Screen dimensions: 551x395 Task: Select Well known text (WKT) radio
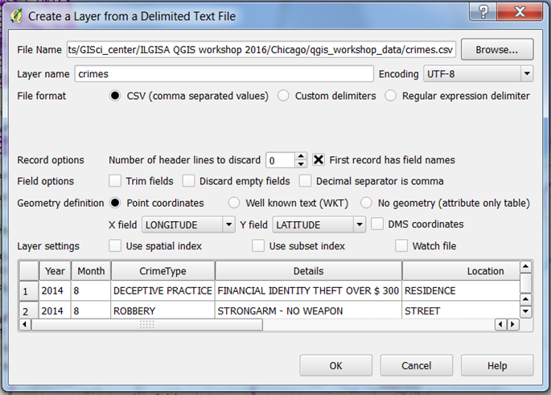tap(234, 203)
